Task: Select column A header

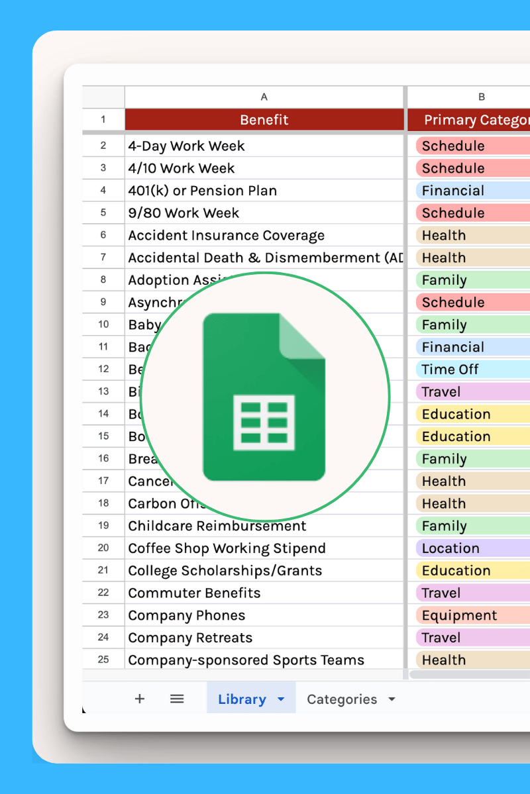Action: 264,97
